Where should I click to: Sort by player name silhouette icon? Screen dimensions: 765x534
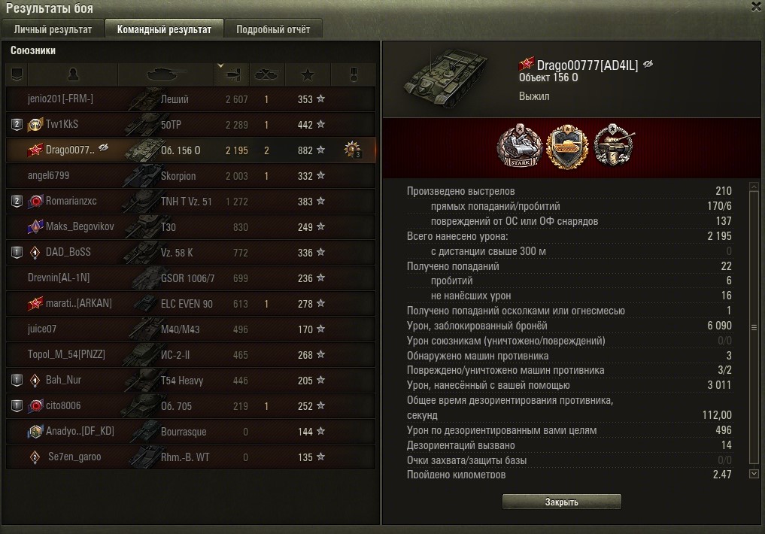tap(73, 74)
